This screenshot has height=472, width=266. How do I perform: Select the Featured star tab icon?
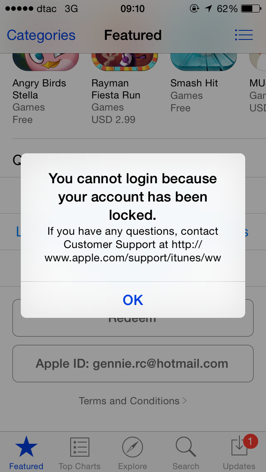point(26,446)
